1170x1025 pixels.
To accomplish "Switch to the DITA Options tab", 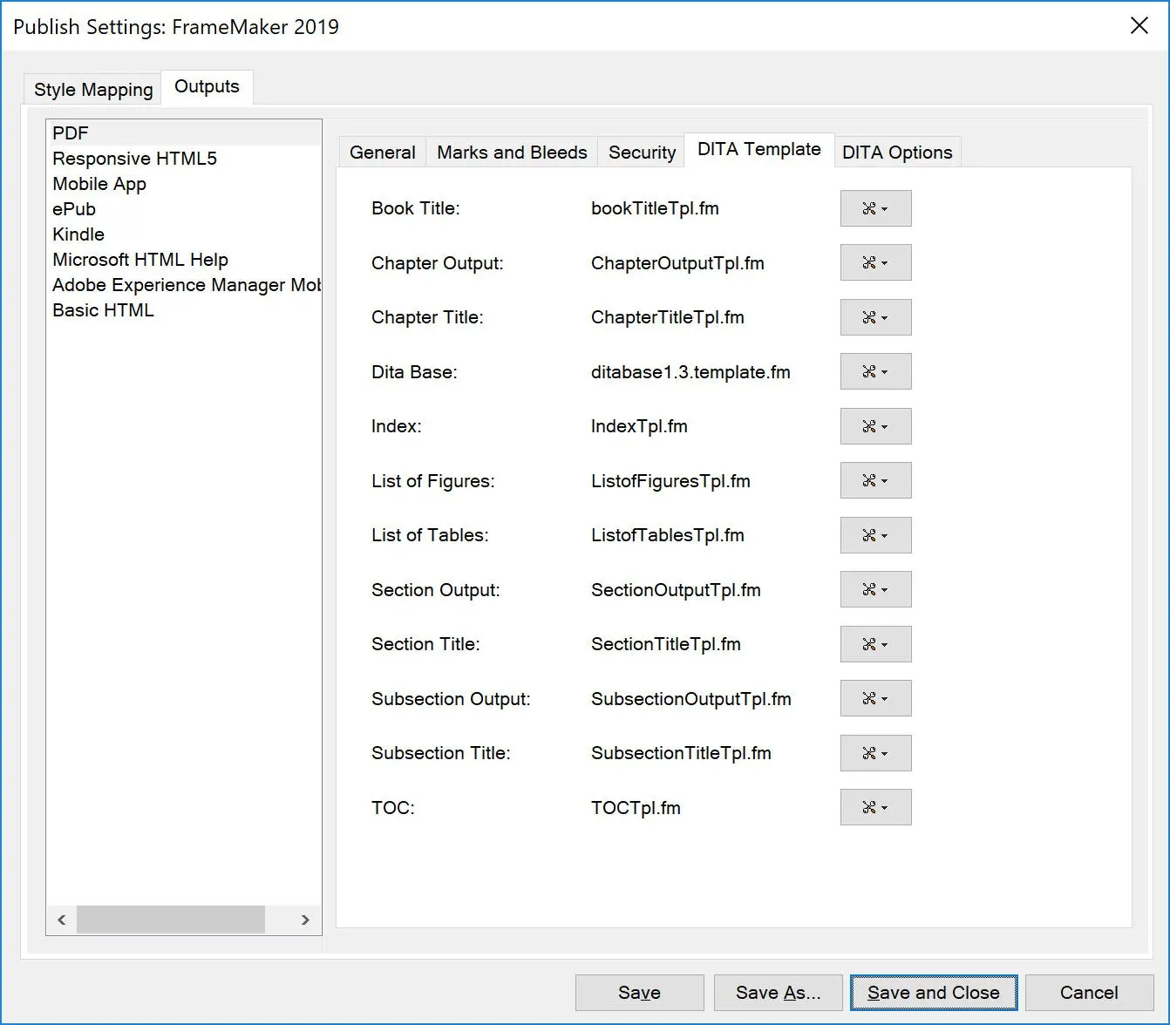I will pyautogui.click(x=896, y=152).
